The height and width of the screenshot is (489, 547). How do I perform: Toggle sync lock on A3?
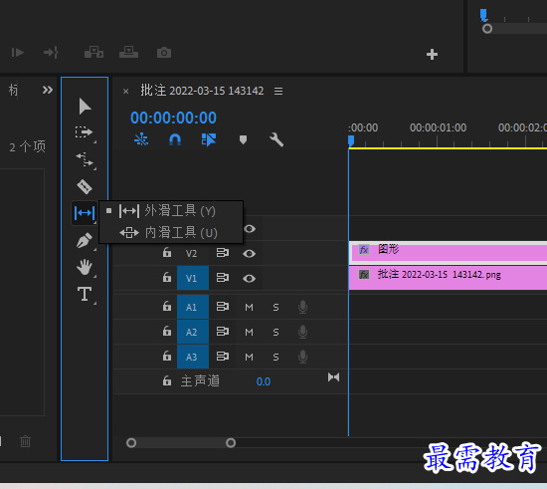click(x=223, y=357)
